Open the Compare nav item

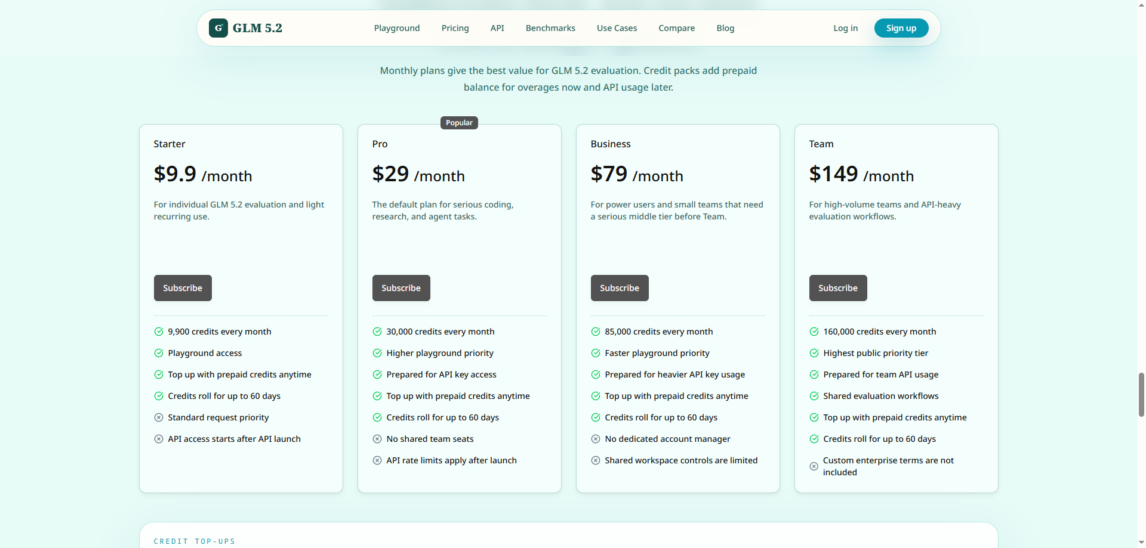677,28
